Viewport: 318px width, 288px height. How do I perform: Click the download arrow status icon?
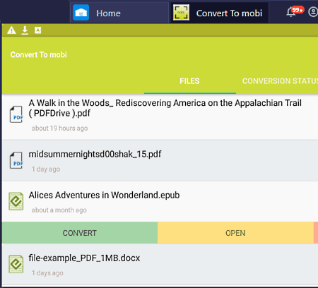pyautogui.click(x=25, y=30)
